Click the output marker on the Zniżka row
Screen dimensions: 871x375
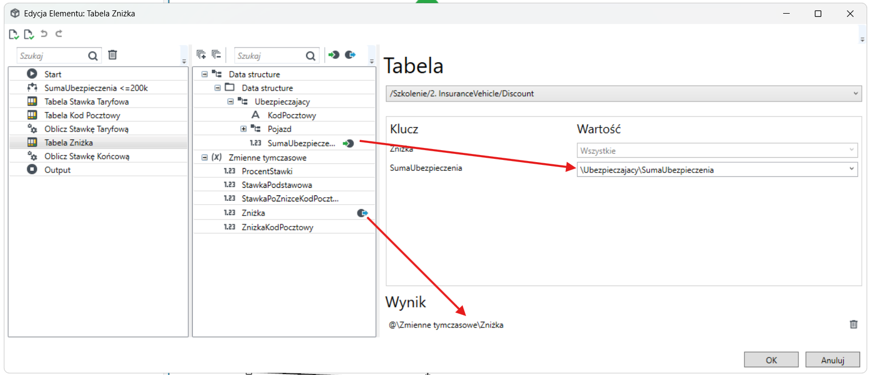click(362, 213)
